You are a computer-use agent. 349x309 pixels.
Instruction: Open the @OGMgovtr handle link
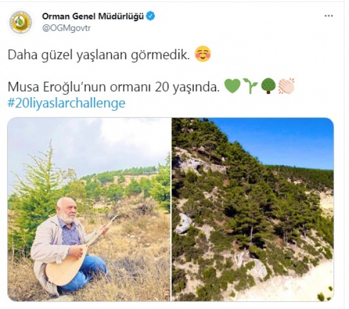click(x=67, y=28)
